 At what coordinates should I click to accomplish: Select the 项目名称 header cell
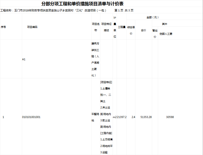pos(96,27)
